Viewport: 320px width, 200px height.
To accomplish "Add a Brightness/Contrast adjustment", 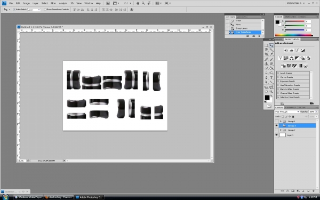I will tap(286, 51).
